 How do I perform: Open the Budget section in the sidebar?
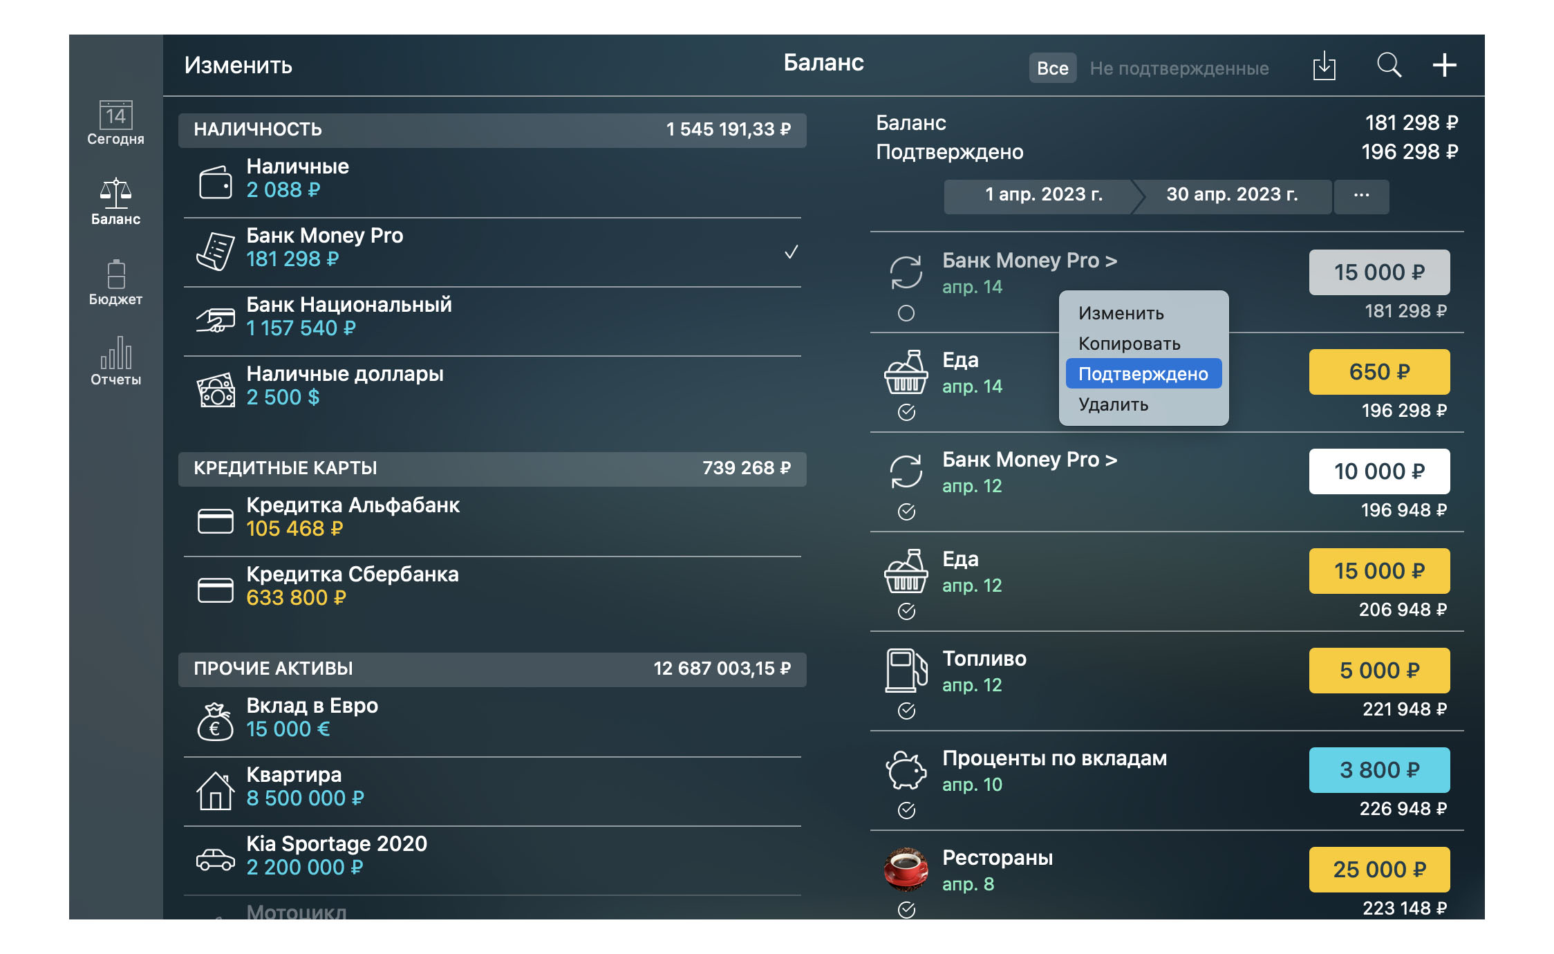tap(115, 283)
